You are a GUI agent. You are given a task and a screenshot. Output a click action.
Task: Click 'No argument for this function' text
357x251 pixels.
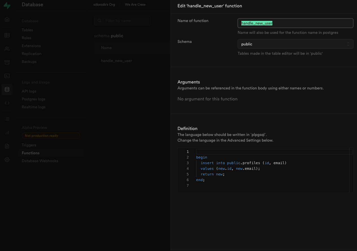tap(207, 99)
